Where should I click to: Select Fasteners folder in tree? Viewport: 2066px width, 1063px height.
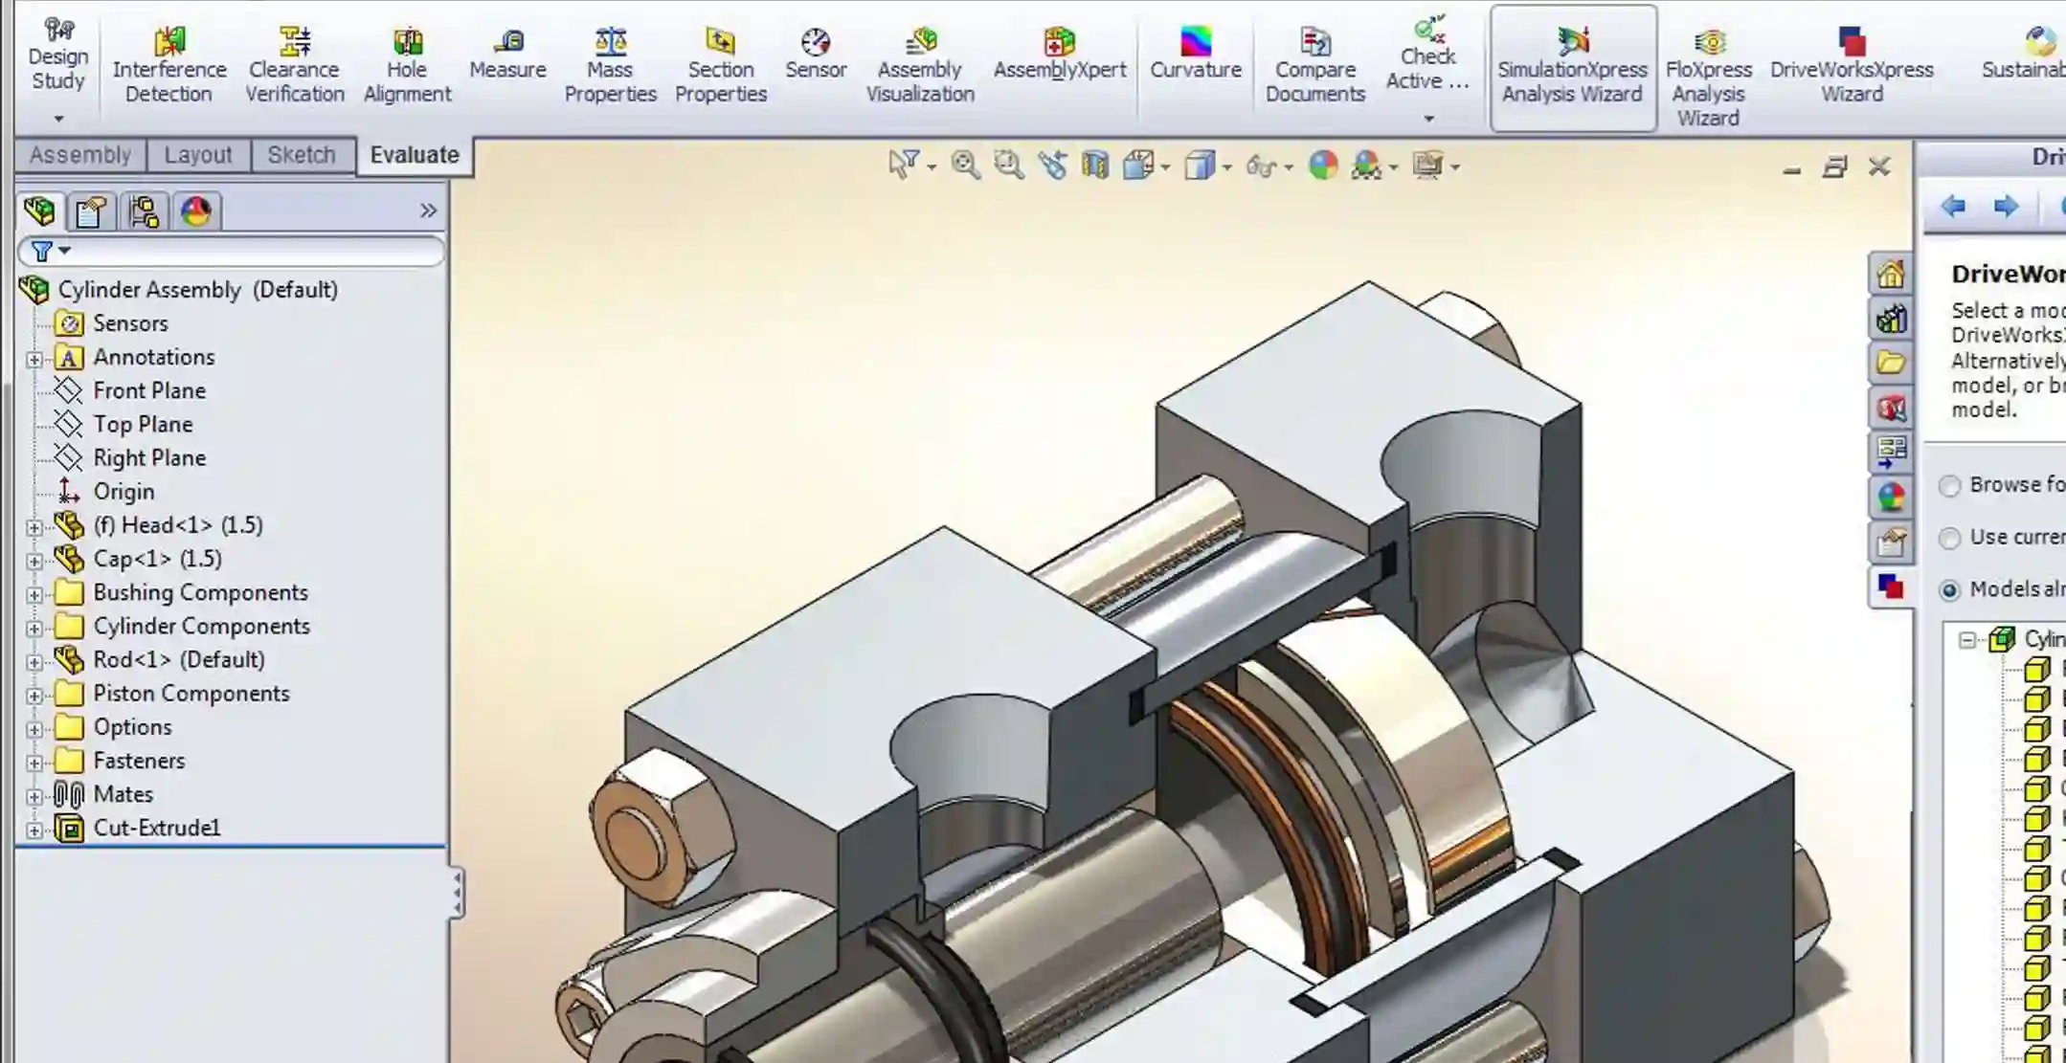tap(139, 761)
